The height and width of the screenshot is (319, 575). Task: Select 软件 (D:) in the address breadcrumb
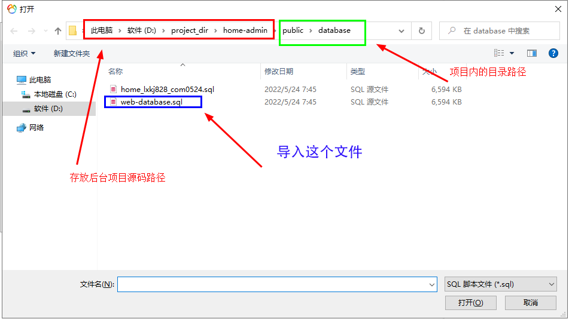(142, 30)
